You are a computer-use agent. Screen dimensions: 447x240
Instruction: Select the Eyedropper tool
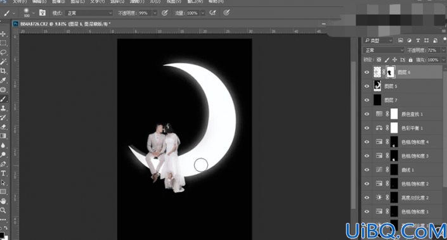point(3,80)
